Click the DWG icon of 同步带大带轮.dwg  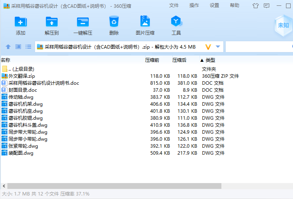(x=4, y=132)
